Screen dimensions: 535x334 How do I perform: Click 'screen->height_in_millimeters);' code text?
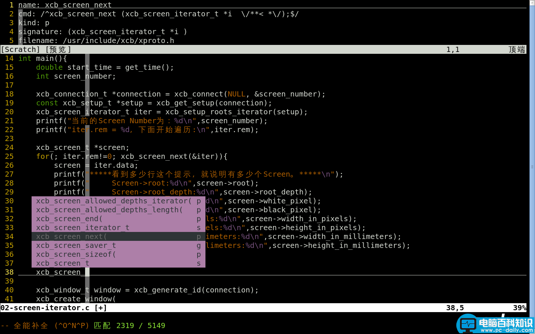click(341, 245)
